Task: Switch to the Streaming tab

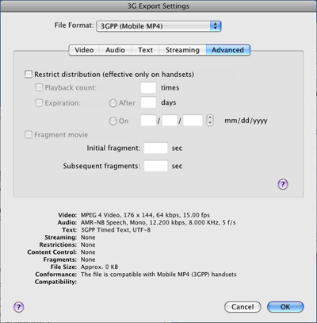Action: tap(182, 50)
